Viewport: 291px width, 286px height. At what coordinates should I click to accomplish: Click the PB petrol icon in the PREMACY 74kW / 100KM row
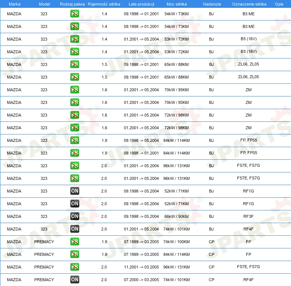coord(75,241)
